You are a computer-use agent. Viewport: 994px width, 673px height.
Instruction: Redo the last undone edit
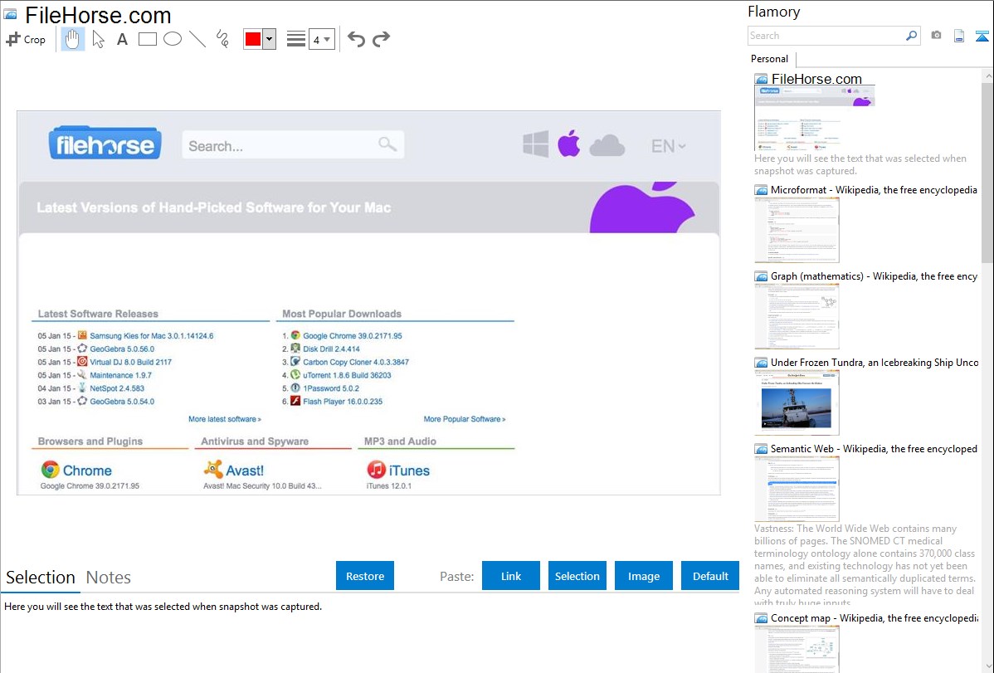pyautogui.click(x=381, y=39)
